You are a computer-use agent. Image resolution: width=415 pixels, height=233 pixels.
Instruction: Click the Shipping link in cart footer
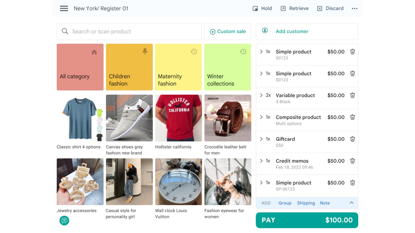(306, 203)
